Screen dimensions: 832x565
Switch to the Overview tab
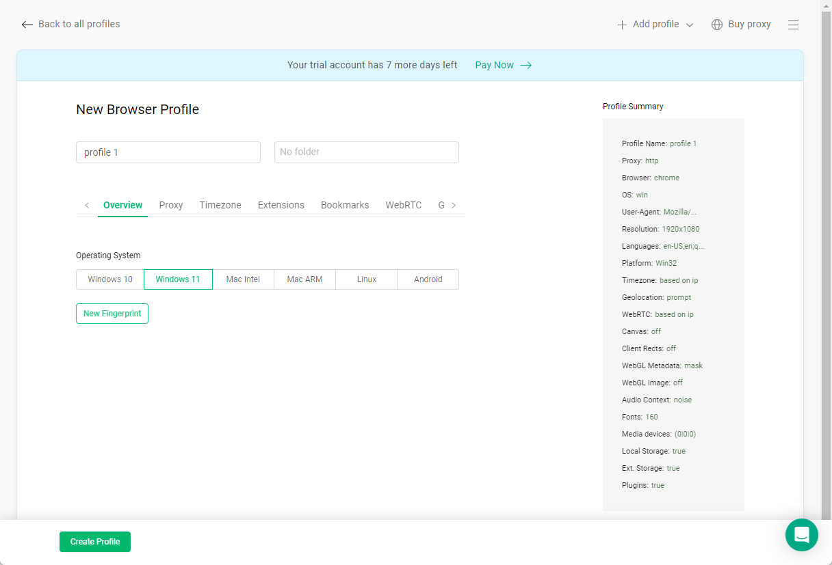[123, 205]
